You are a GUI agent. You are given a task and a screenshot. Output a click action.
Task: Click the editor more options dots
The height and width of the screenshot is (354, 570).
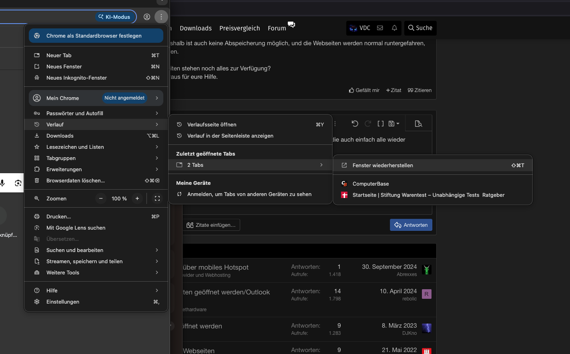(335, 124)
